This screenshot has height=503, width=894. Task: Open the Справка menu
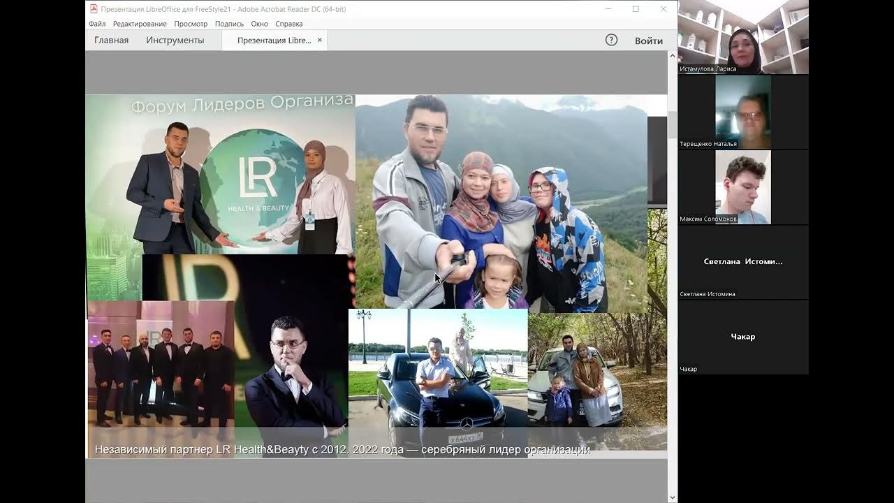pyautogui.click(x=289, y=24)
